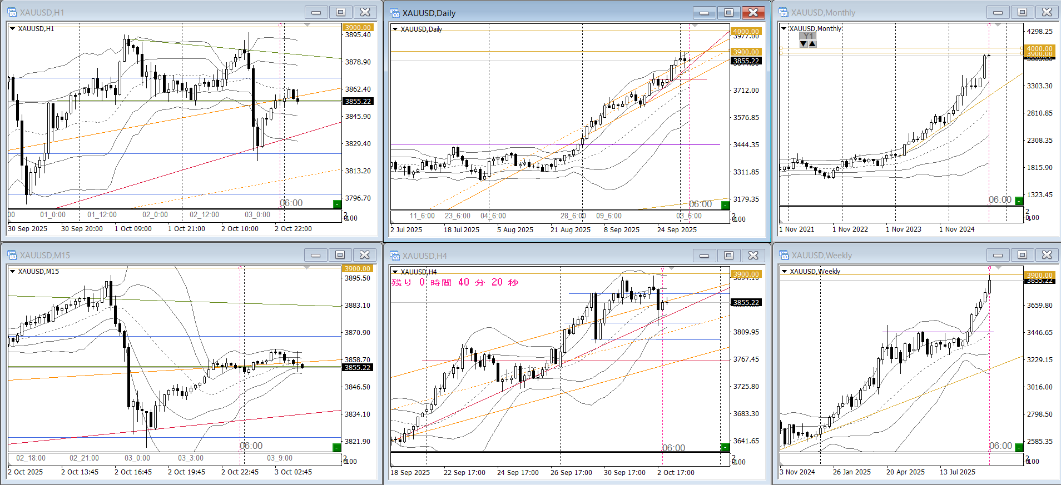Click the chart shift triangle atop Daily chart
The height and width of the screenshot is (485, 1061).
(x=694, y=26)
